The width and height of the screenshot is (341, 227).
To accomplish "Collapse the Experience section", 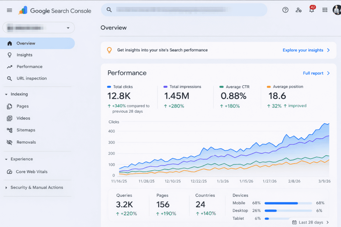I will tap(6, 159).
